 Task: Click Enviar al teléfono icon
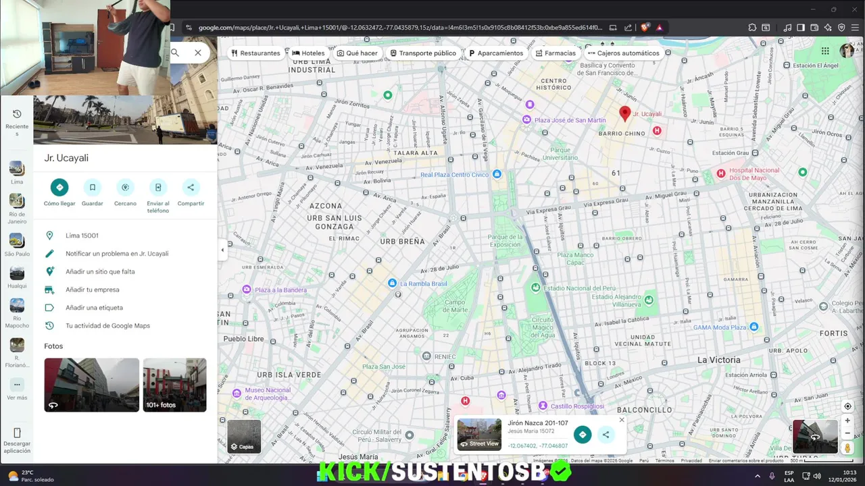tap(158, 187)
